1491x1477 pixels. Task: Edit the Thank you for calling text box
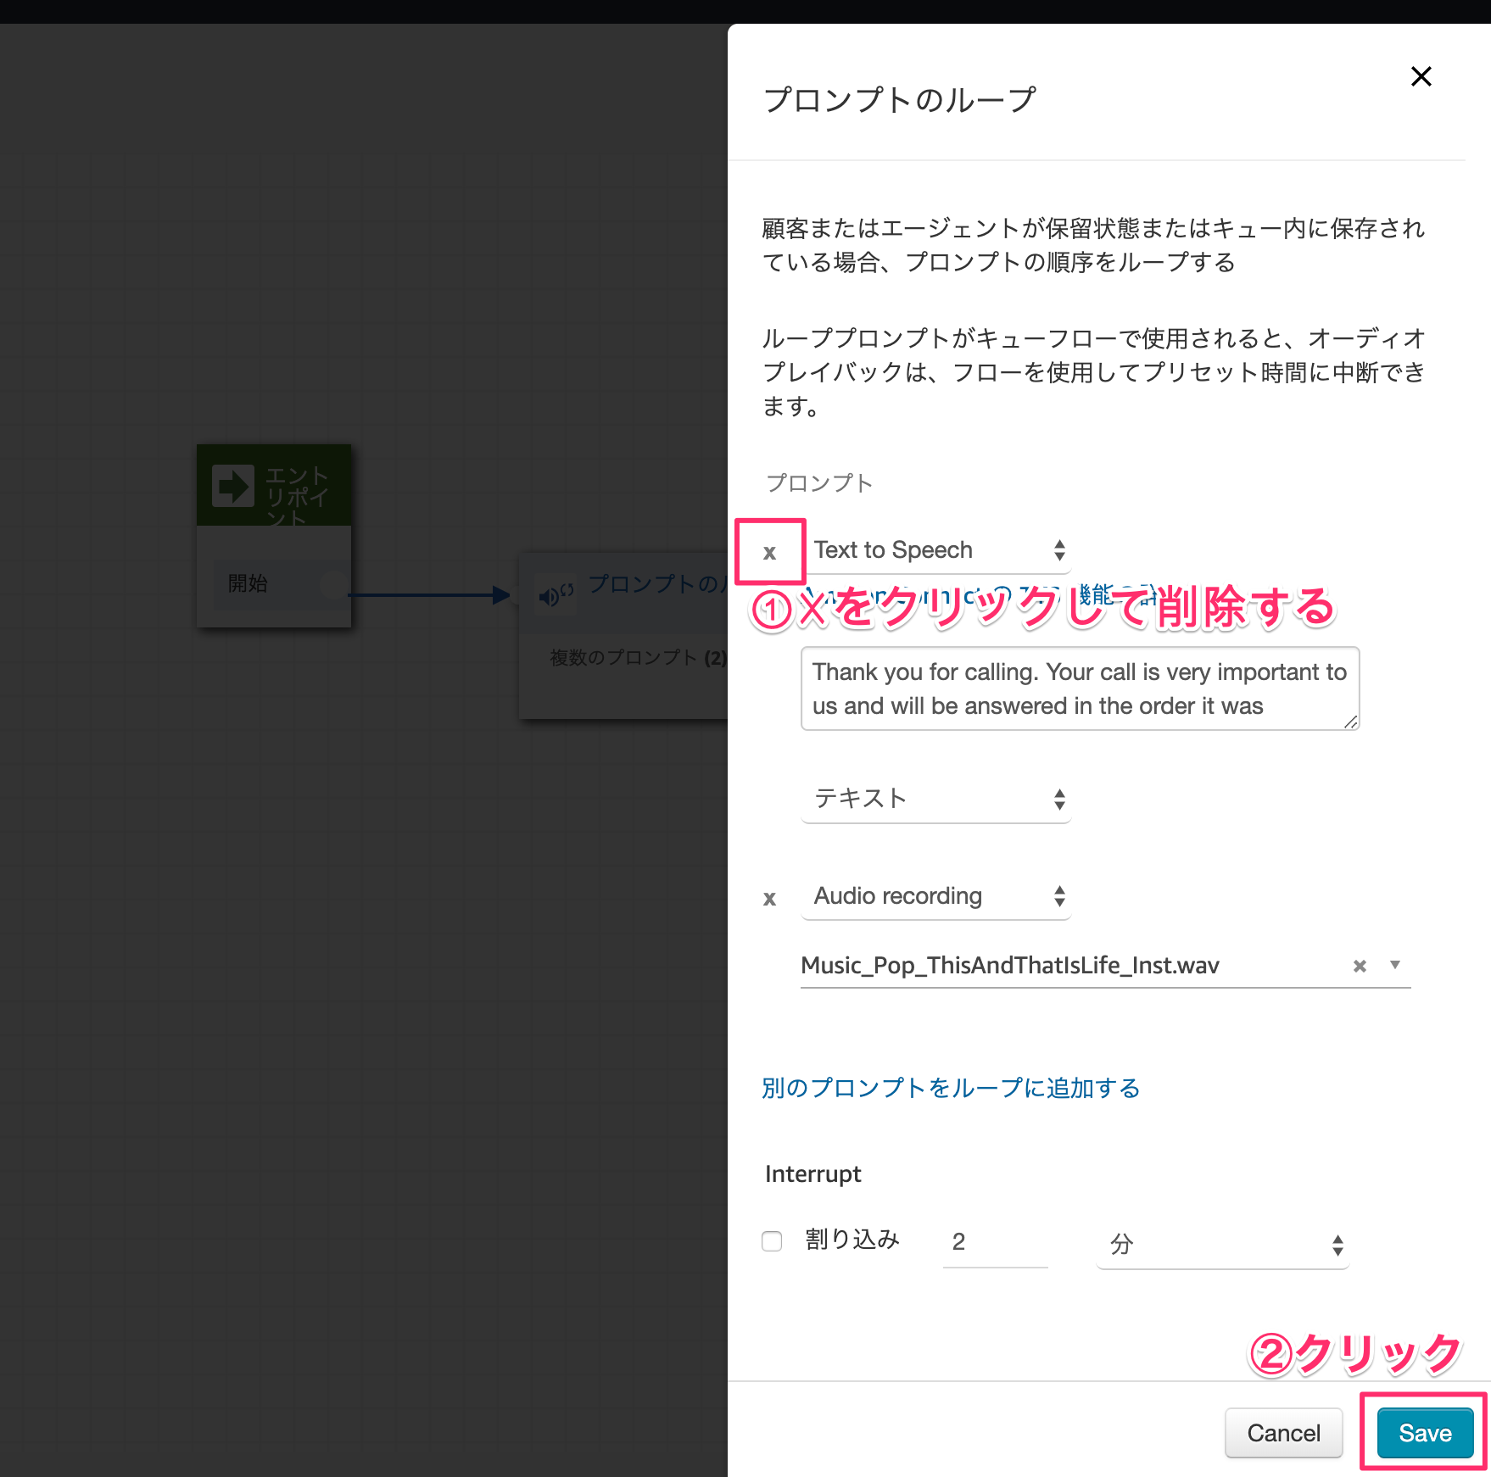(1080, 688)
